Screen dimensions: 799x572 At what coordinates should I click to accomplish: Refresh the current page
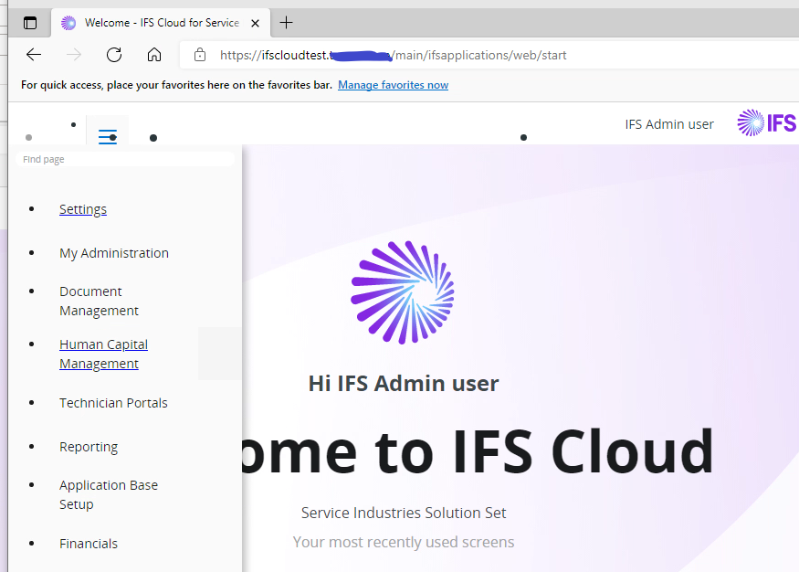[114, 55]
